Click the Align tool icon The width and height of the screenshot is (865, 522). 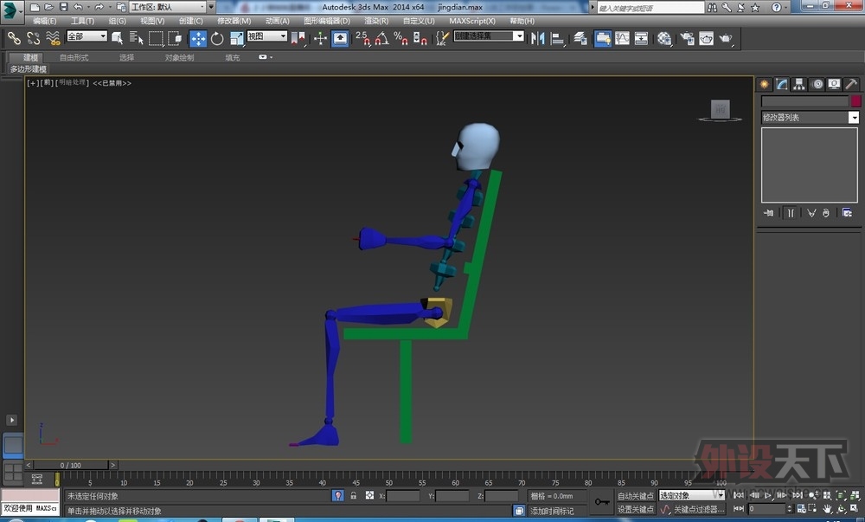pyautogui.click(x=558, y=38)
